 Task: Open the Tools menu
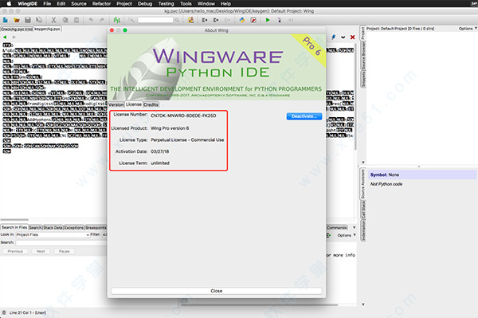pos(186,4)
